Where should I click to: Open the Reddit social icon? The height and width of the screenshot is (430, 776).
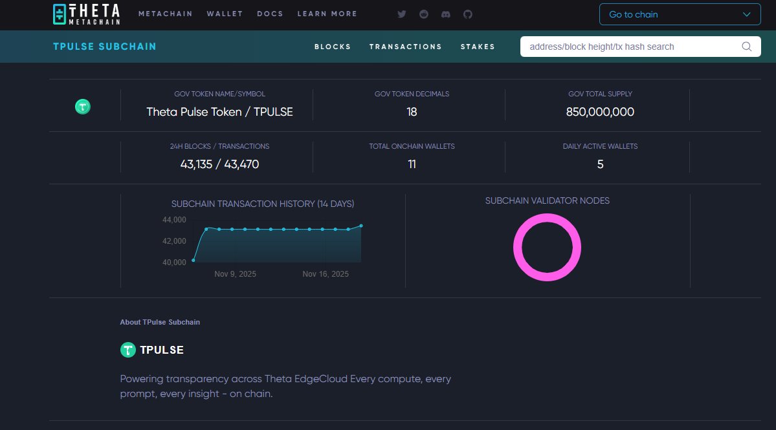[424, 14]
